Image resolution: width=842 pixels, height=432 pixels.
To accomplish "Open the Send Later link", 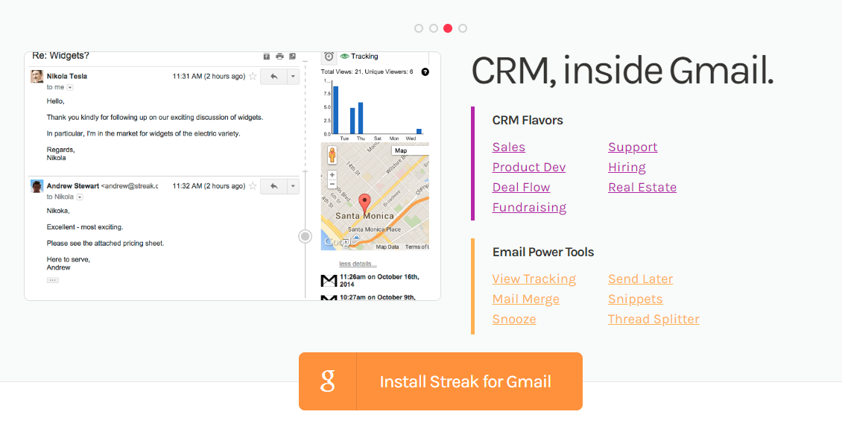I will [641, 279].
